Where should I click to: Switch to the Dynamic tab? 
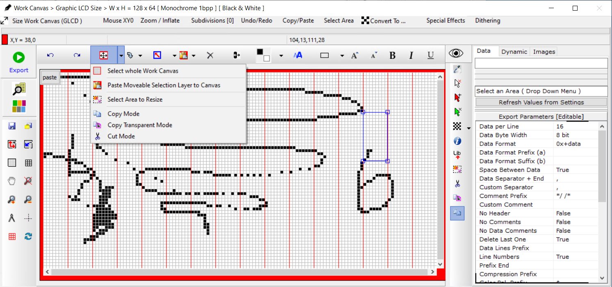514,52
